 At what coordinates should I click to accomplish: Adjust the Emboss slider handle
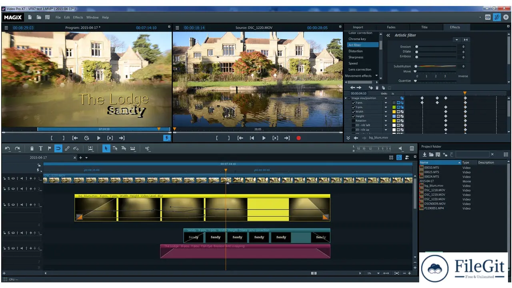tap(416, 56)
